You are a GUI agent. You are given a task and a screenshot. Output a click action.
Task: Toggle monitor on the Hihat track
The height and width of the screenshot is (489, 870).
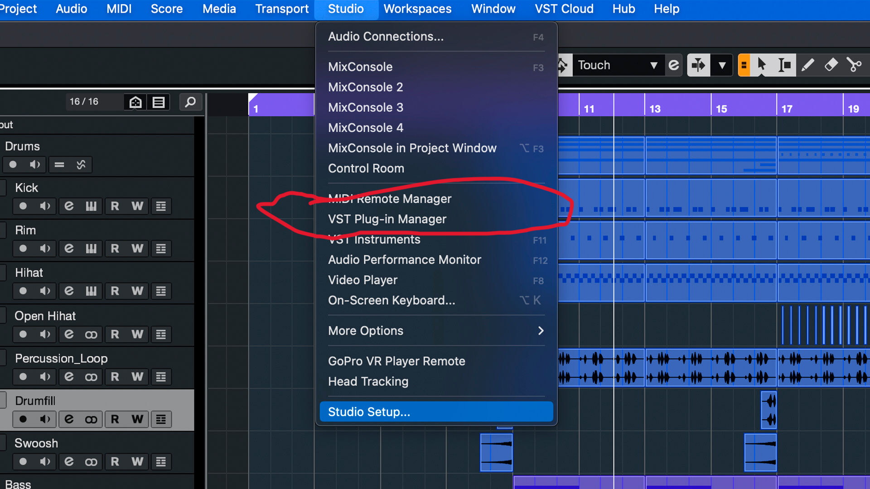(45, 291)
